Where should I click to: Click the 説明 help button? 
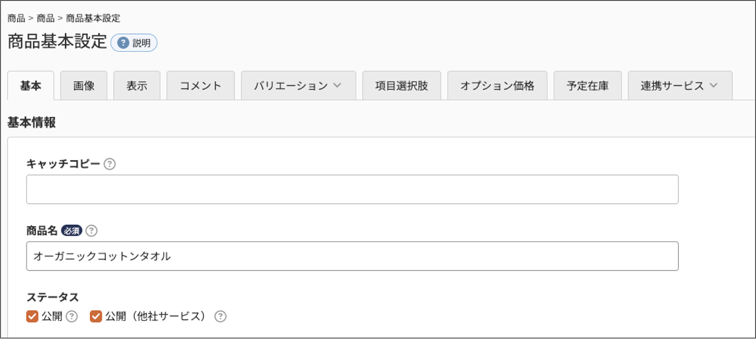(x=134, y=43)
